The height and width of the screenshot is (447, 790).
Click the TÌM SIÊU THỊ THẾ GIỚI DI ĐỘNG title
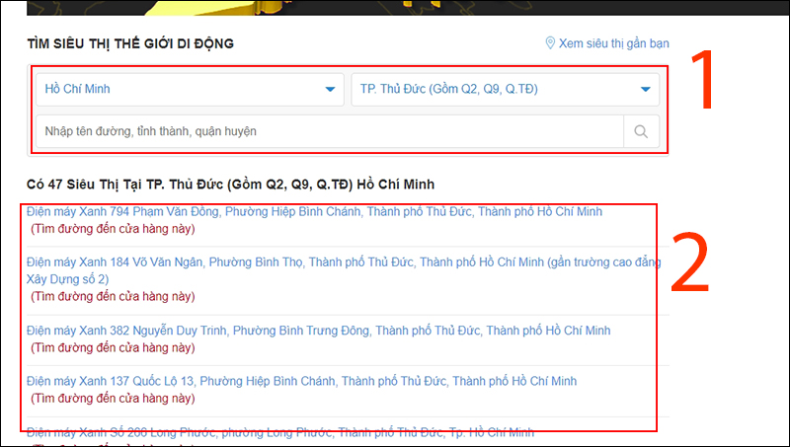(x=130, y=43)
